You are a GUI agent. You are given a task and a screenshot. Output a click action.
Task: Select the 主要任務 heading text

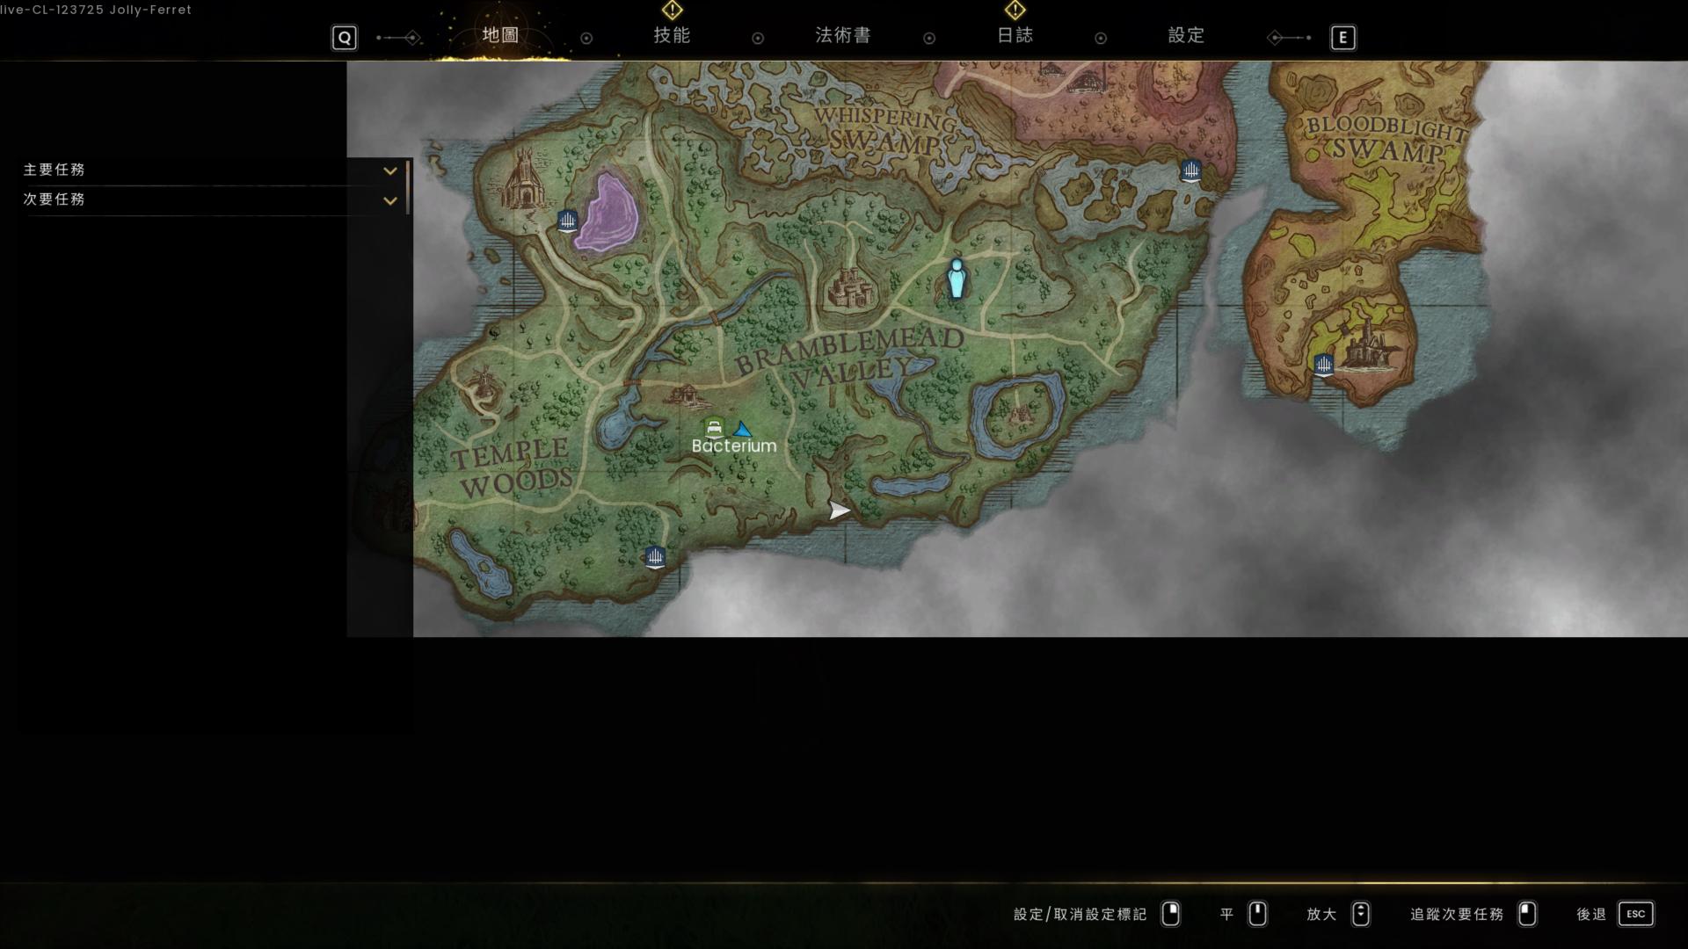pos(54,170)
